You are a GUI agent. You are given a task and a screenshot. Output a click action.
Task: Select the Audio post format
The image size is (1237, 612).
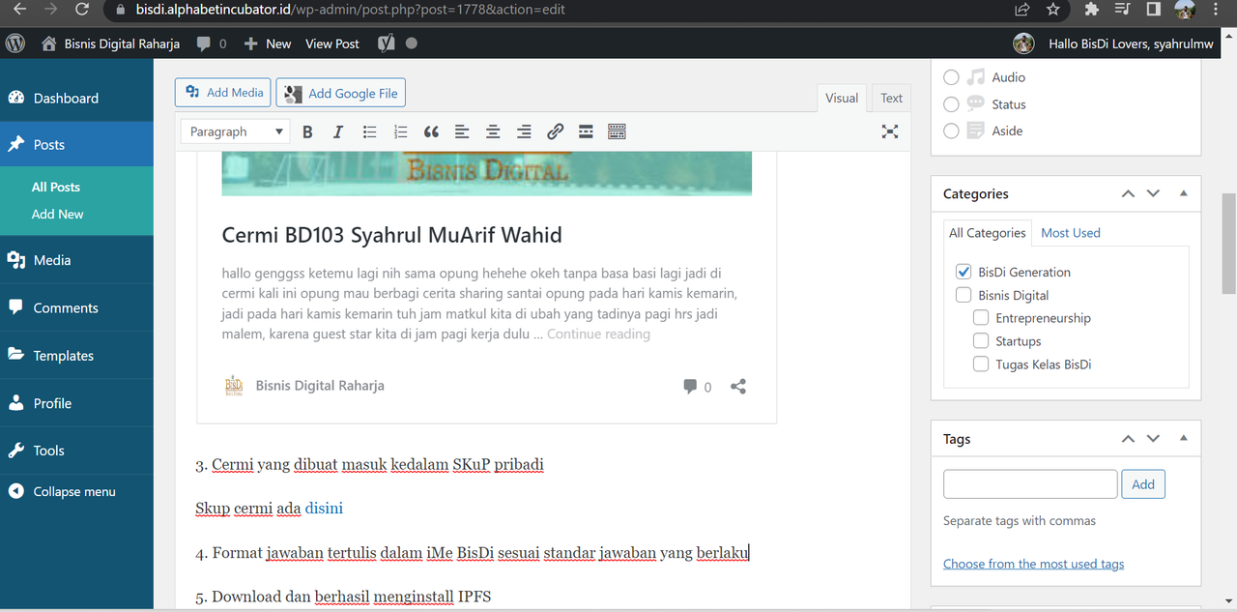951,77
